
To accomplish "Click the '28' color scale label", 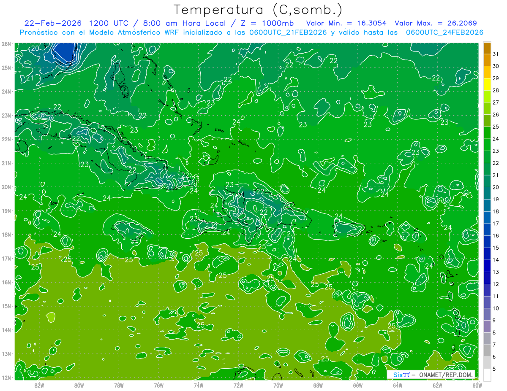I will pyautogui.click(x=496, y=90).
